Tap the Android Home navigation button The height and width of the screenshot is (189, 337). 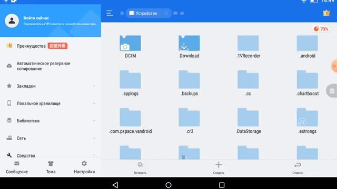(x=168, y=185)
